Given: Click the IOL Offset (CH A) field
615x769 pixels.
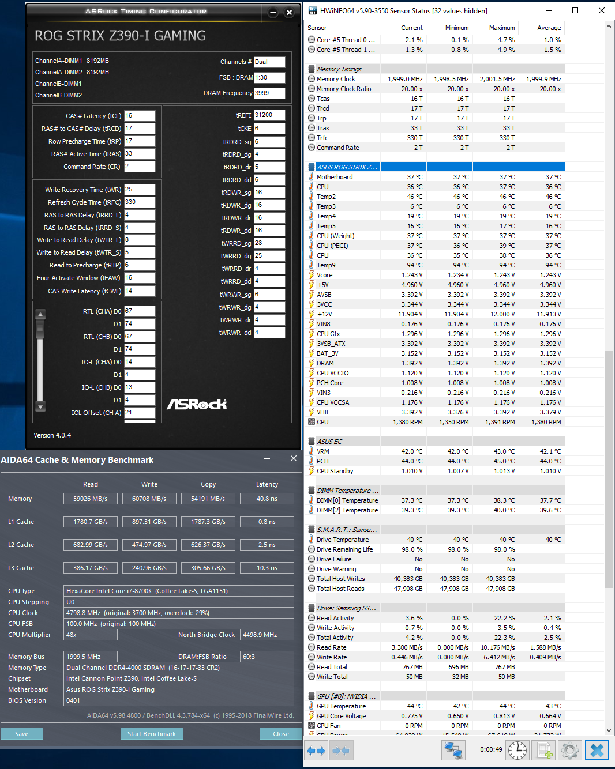Looking at the screenshot, I should [x=140, y=413].
